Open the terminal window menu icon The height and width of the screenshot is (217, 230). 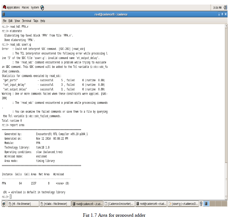3,14
